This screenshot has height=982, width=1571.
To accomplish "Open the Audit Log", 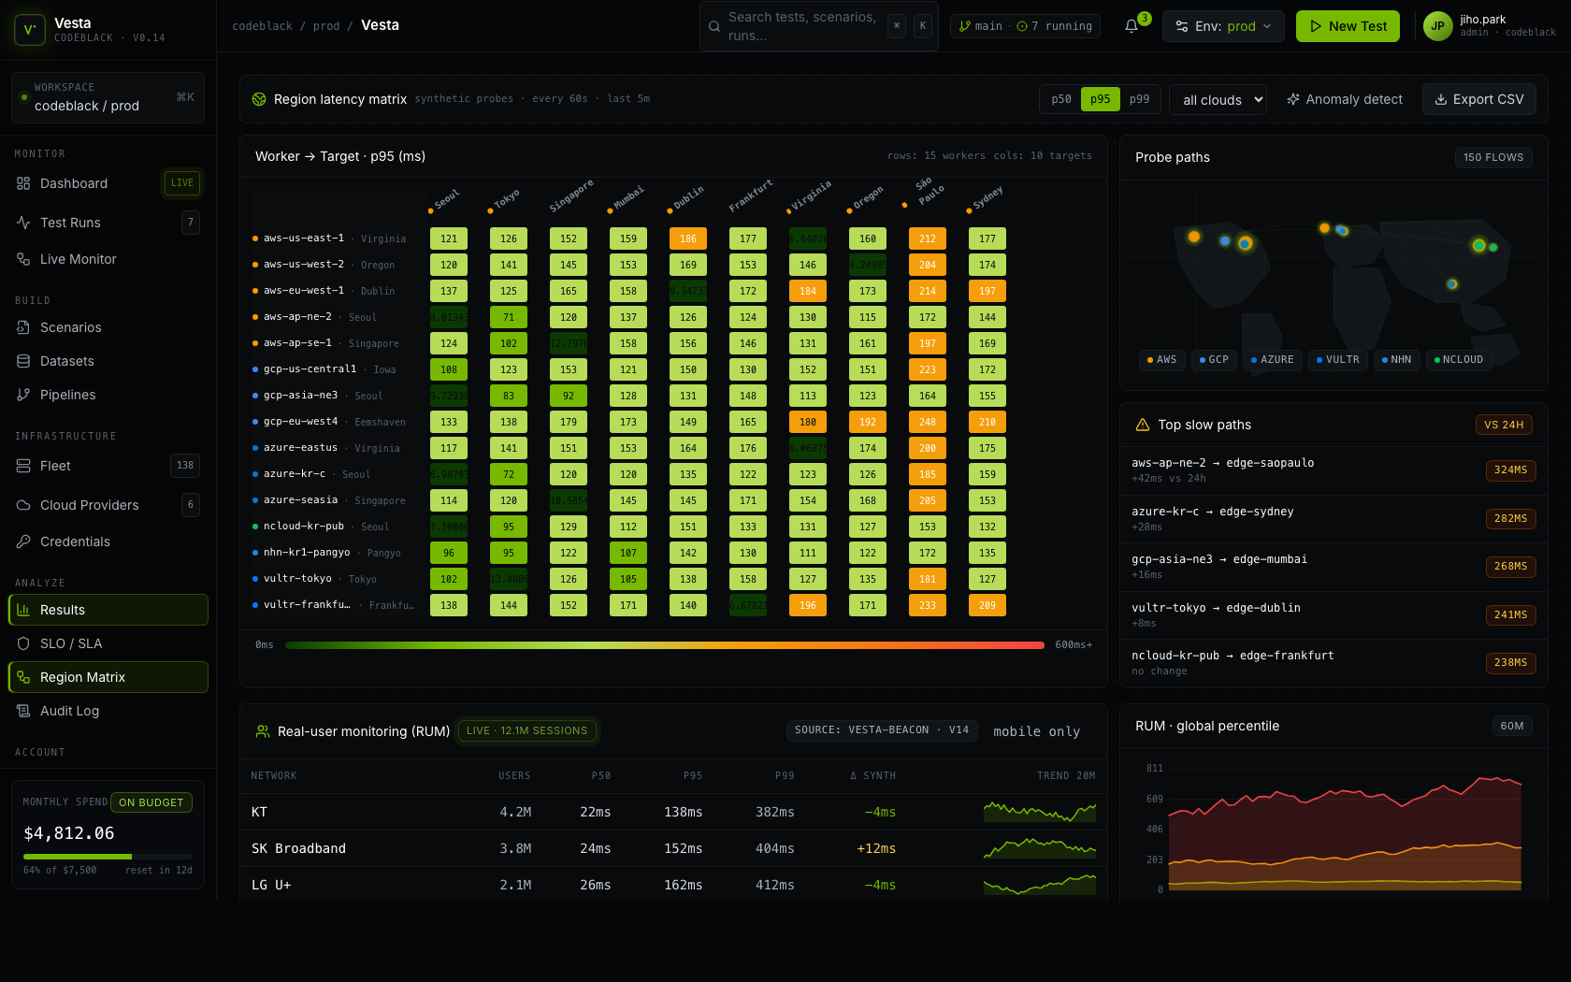I will tap(69, 711).
